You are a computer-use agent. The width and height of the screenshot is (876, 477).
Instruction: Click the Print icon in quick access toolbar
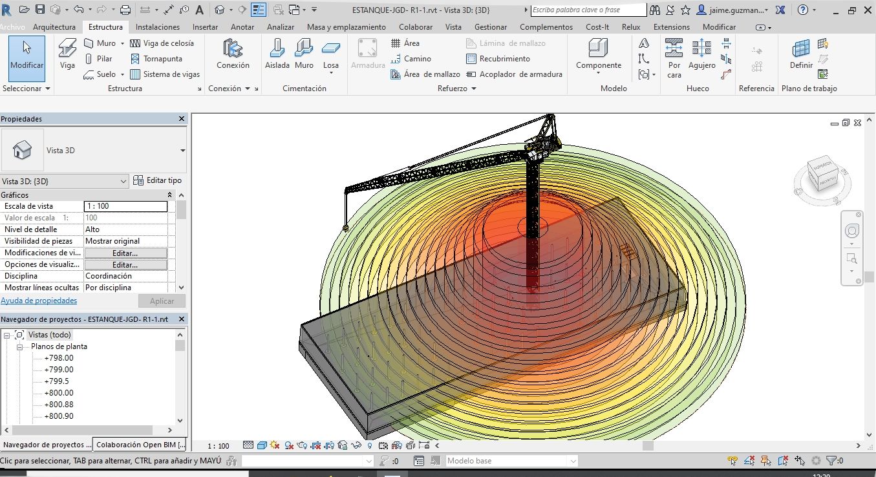(125, 10)
